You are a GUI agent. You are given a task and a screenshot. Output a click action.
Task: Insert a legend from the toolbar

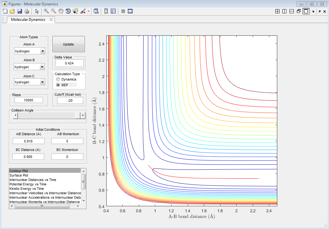[x=113, y=11]
